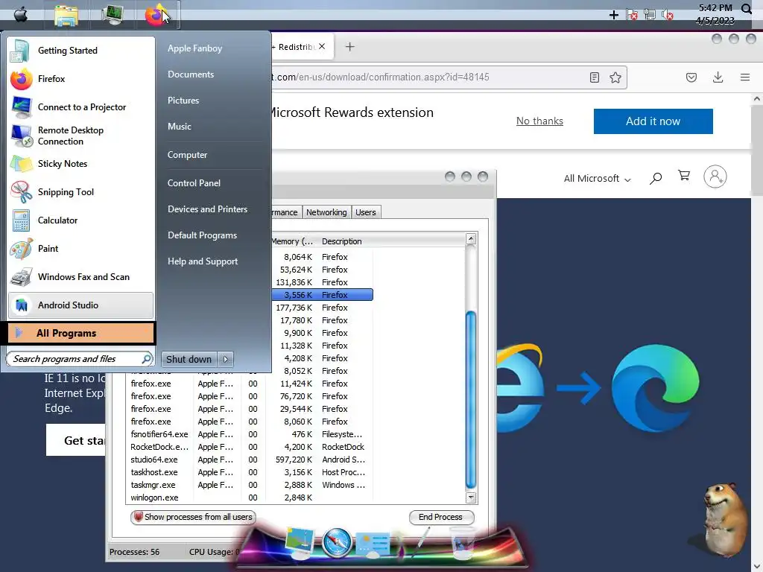Open Help and Support
The width and height of the screenshot is (763, 572).
click(203, 261)
